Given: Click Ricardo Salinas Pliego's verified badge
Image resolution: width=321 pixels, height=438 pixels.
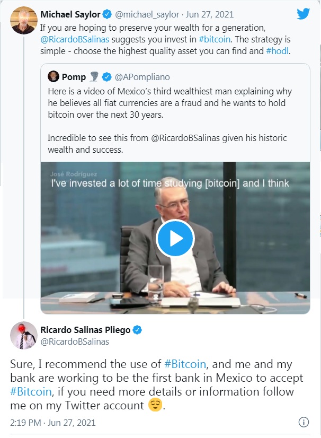Looking at the screenshot, I should click(x=137, y=330).
